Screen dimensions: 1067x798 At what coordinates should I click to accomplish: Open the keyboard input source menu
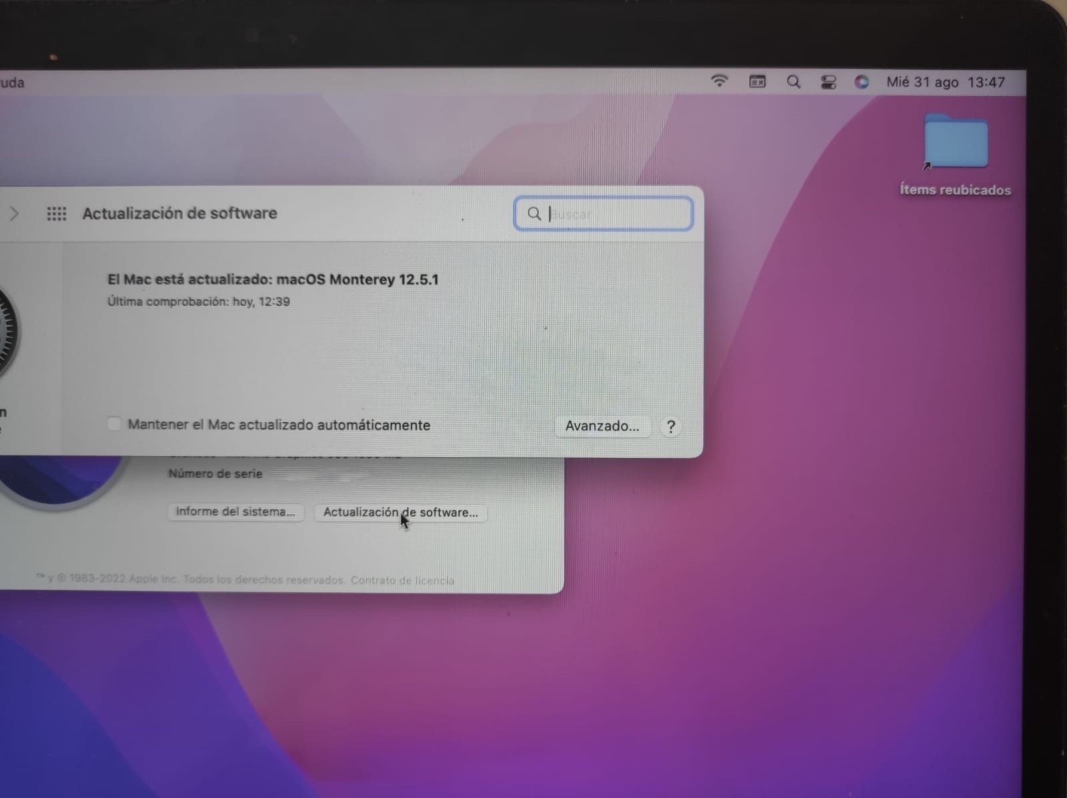pos(757,82)
